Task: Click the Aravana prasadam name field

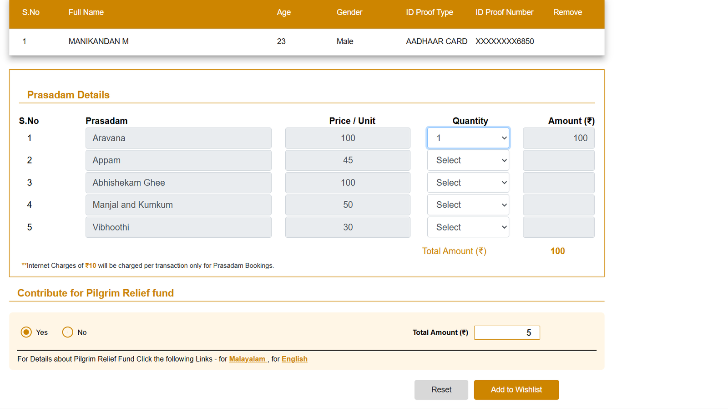Action: pyautogui.click(x=178, y=138)
